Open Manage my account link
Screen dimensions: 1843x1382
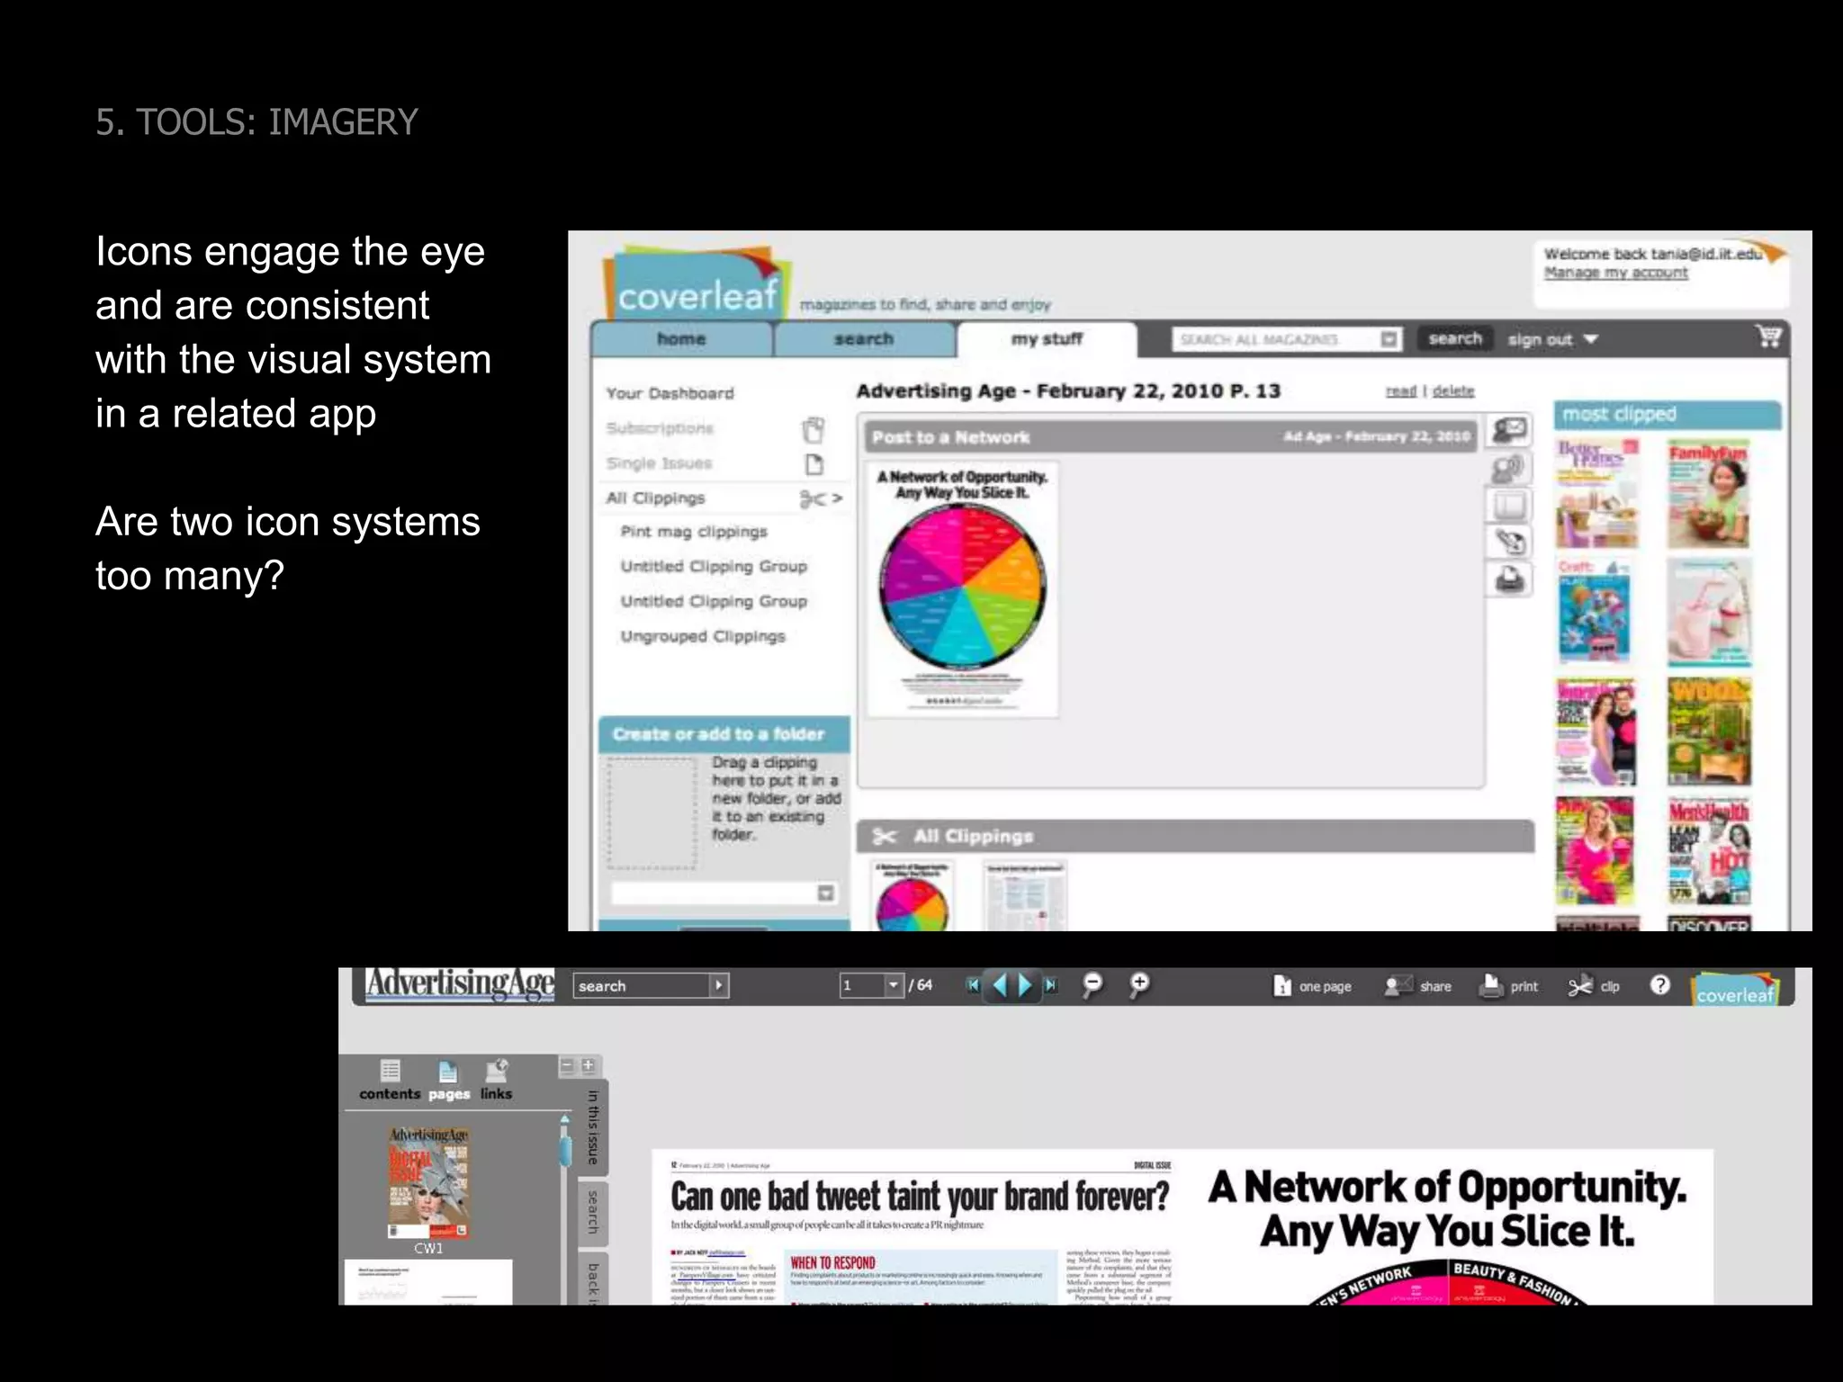(1615, 273)
